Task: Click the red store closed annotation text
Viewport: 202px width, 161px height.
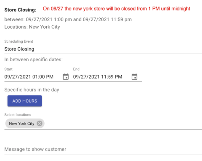Action: coord(116,9)
